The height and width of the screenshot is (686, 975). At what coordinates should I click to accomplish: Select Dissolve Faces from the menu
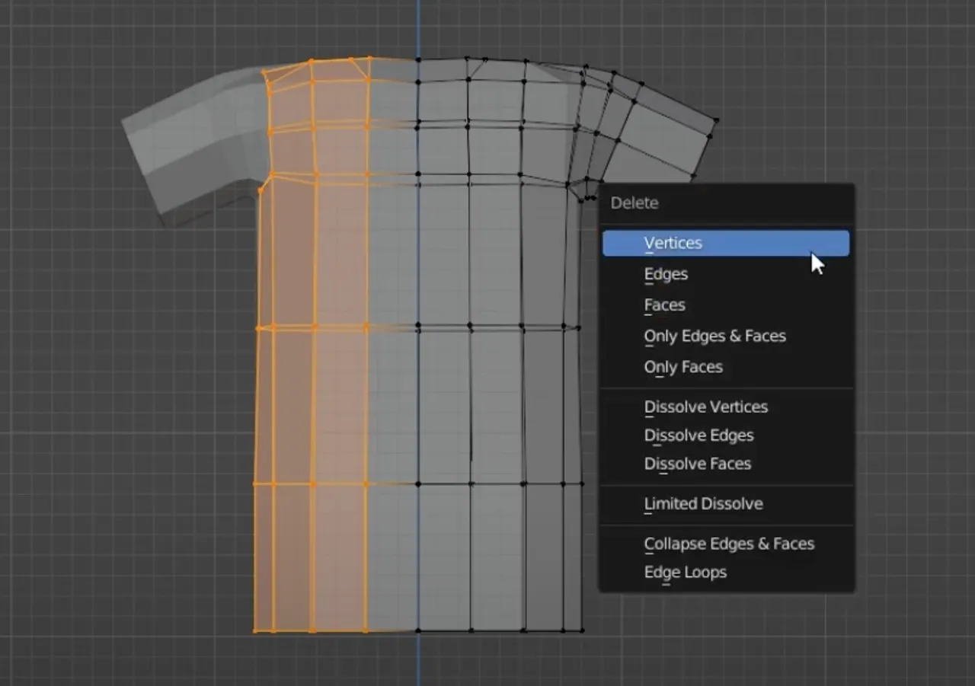click(x=697, y=464)
